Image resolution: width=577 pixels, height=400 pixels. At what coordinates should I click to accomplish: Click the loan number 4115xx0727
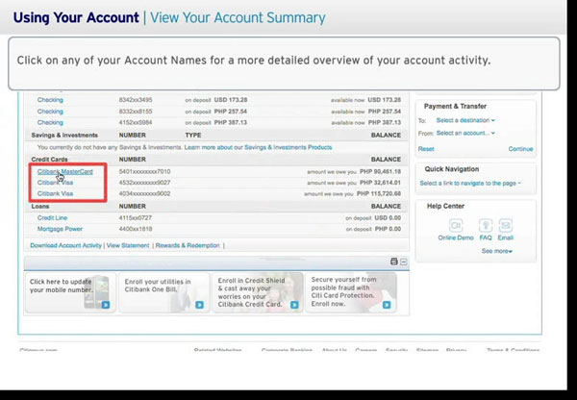tap(135, 218)
